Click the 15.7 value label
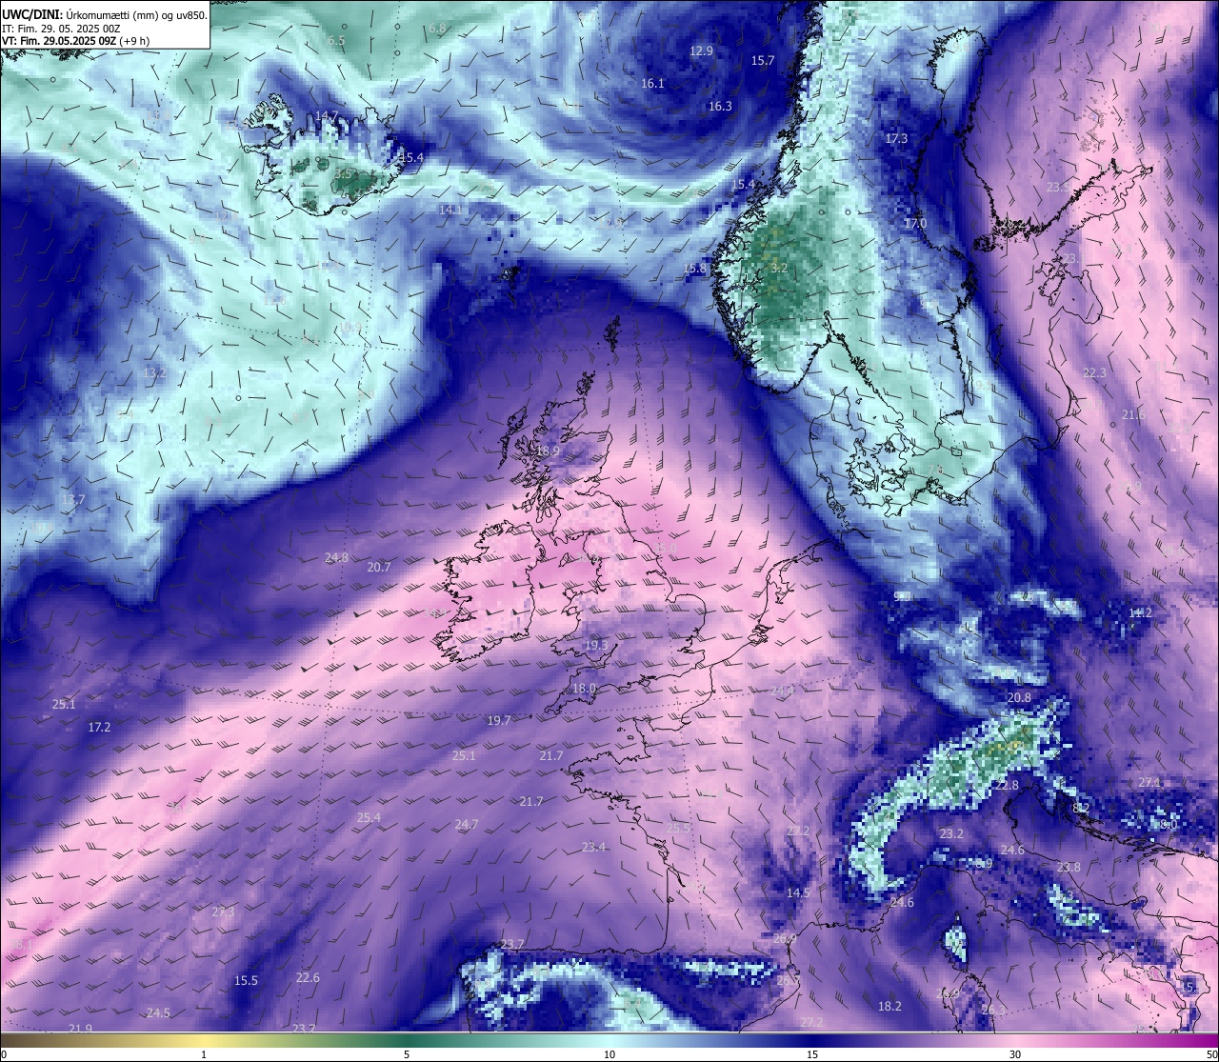This screenshot has width=1219, height=1062. click(x=763, y=61)
